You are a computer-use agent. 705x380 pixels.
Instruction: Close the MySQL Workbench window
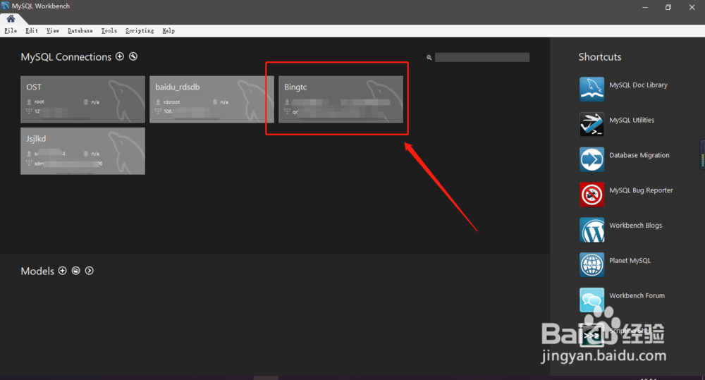click(692, 7)
